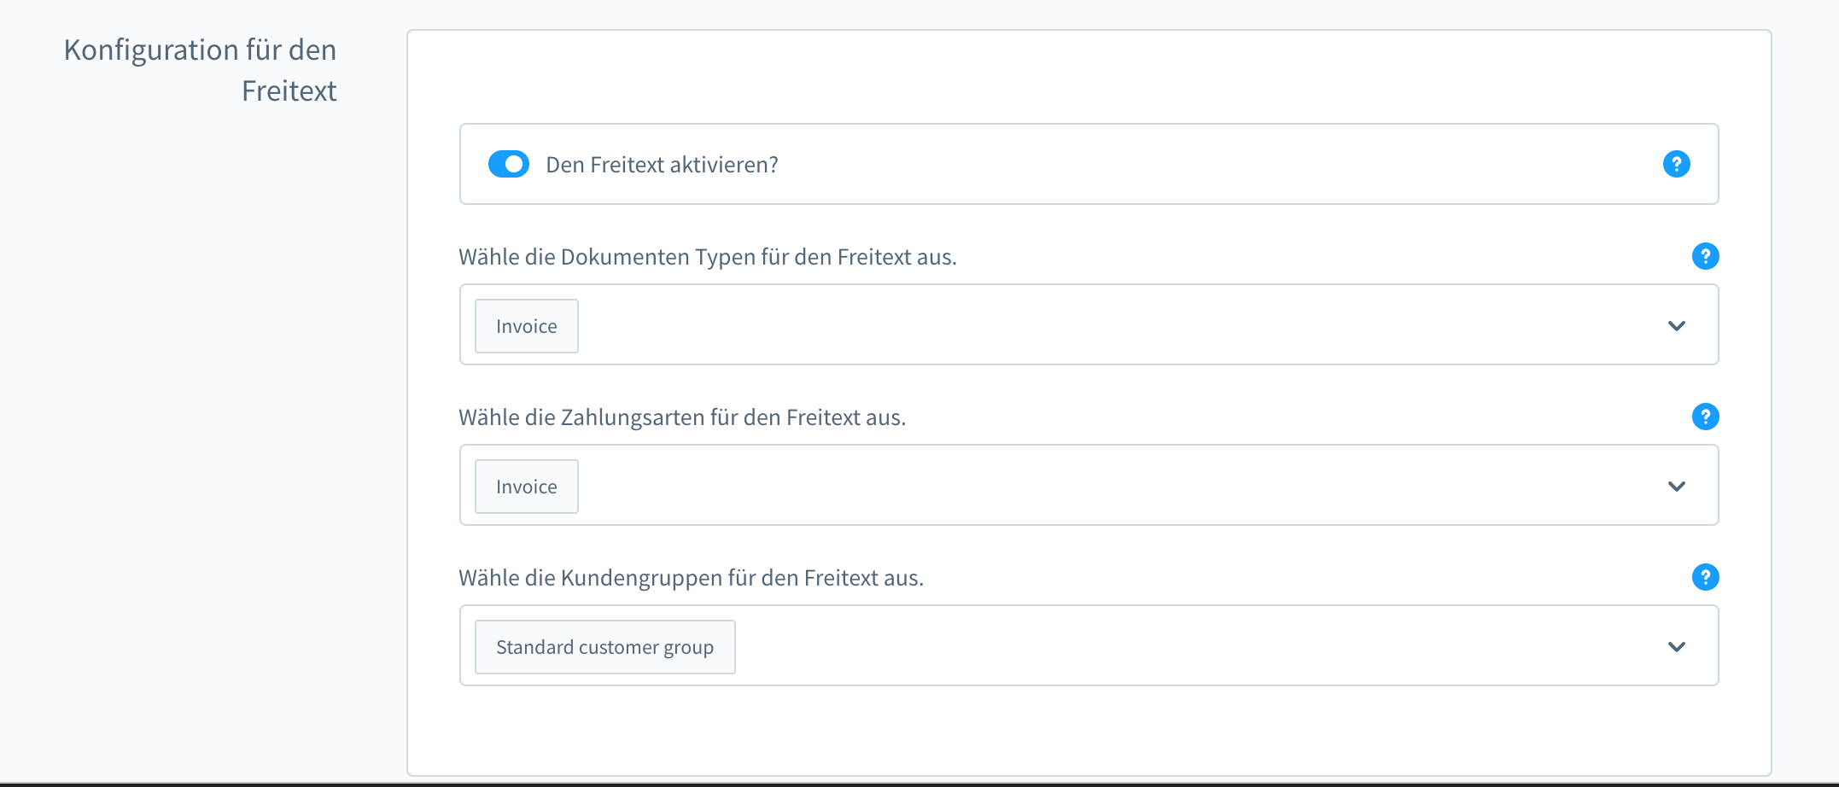Toggle the 'Den Freitext aktivieren?' switch
The height and width of the screenshot is (787, 1839).
pyautogui.click(x=508, y=164)
